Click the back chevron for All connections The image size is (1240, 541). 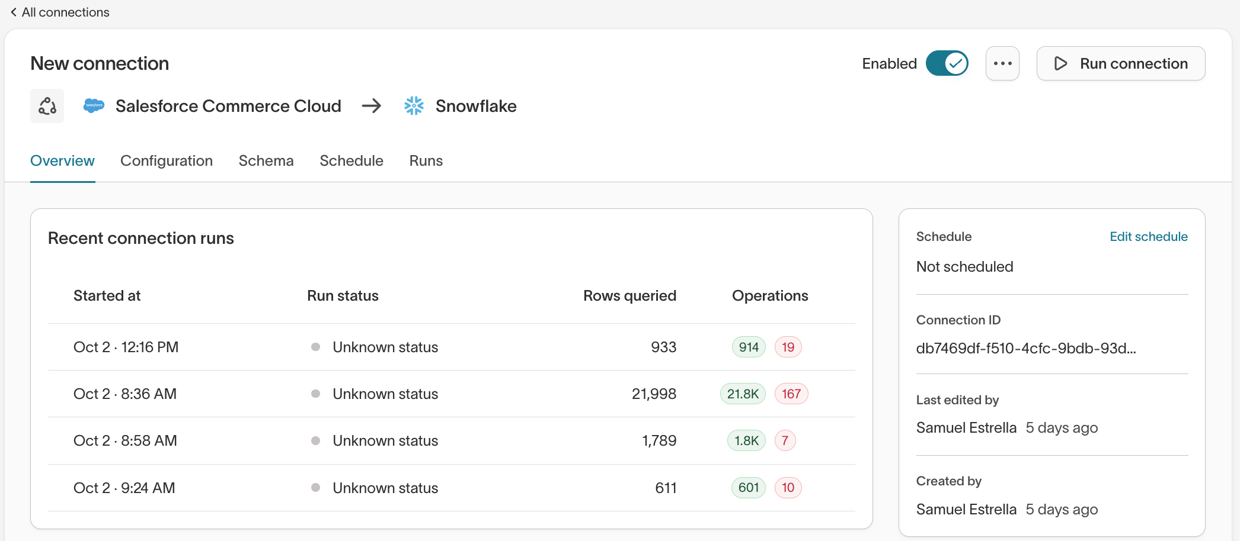pos(14,12)
